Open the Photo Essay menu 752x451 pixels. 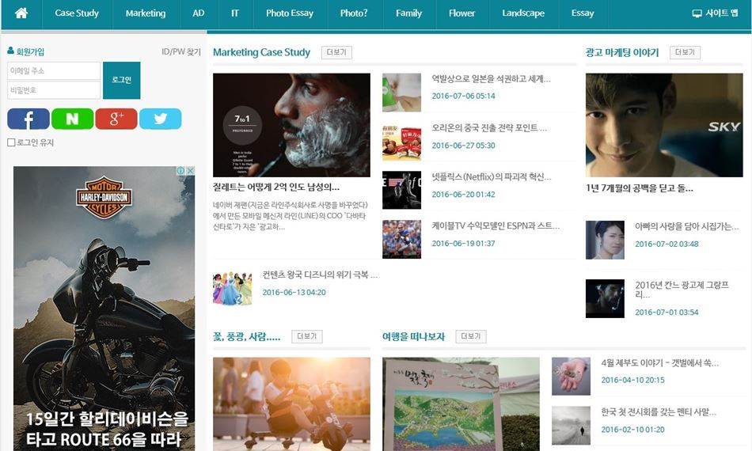coord(290,13)
